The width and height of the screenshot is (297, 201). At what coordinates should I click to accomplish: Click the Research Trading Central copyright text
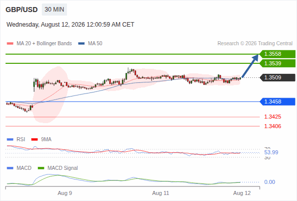click(x=255, y=44)
